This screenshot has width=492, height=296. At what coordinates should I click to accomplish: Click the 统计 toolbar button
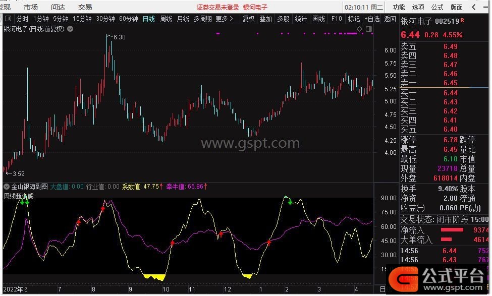point(301,19)
